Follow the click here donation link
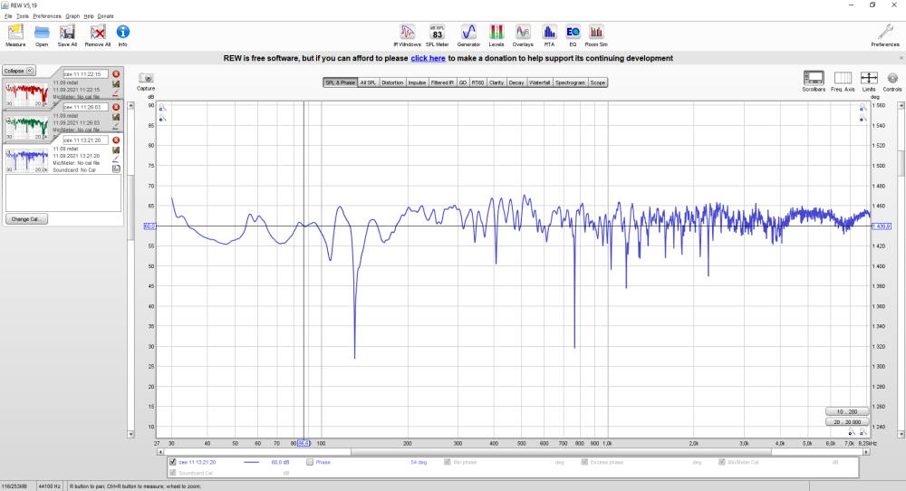906x491 pixels. click(x=429, y=58)
